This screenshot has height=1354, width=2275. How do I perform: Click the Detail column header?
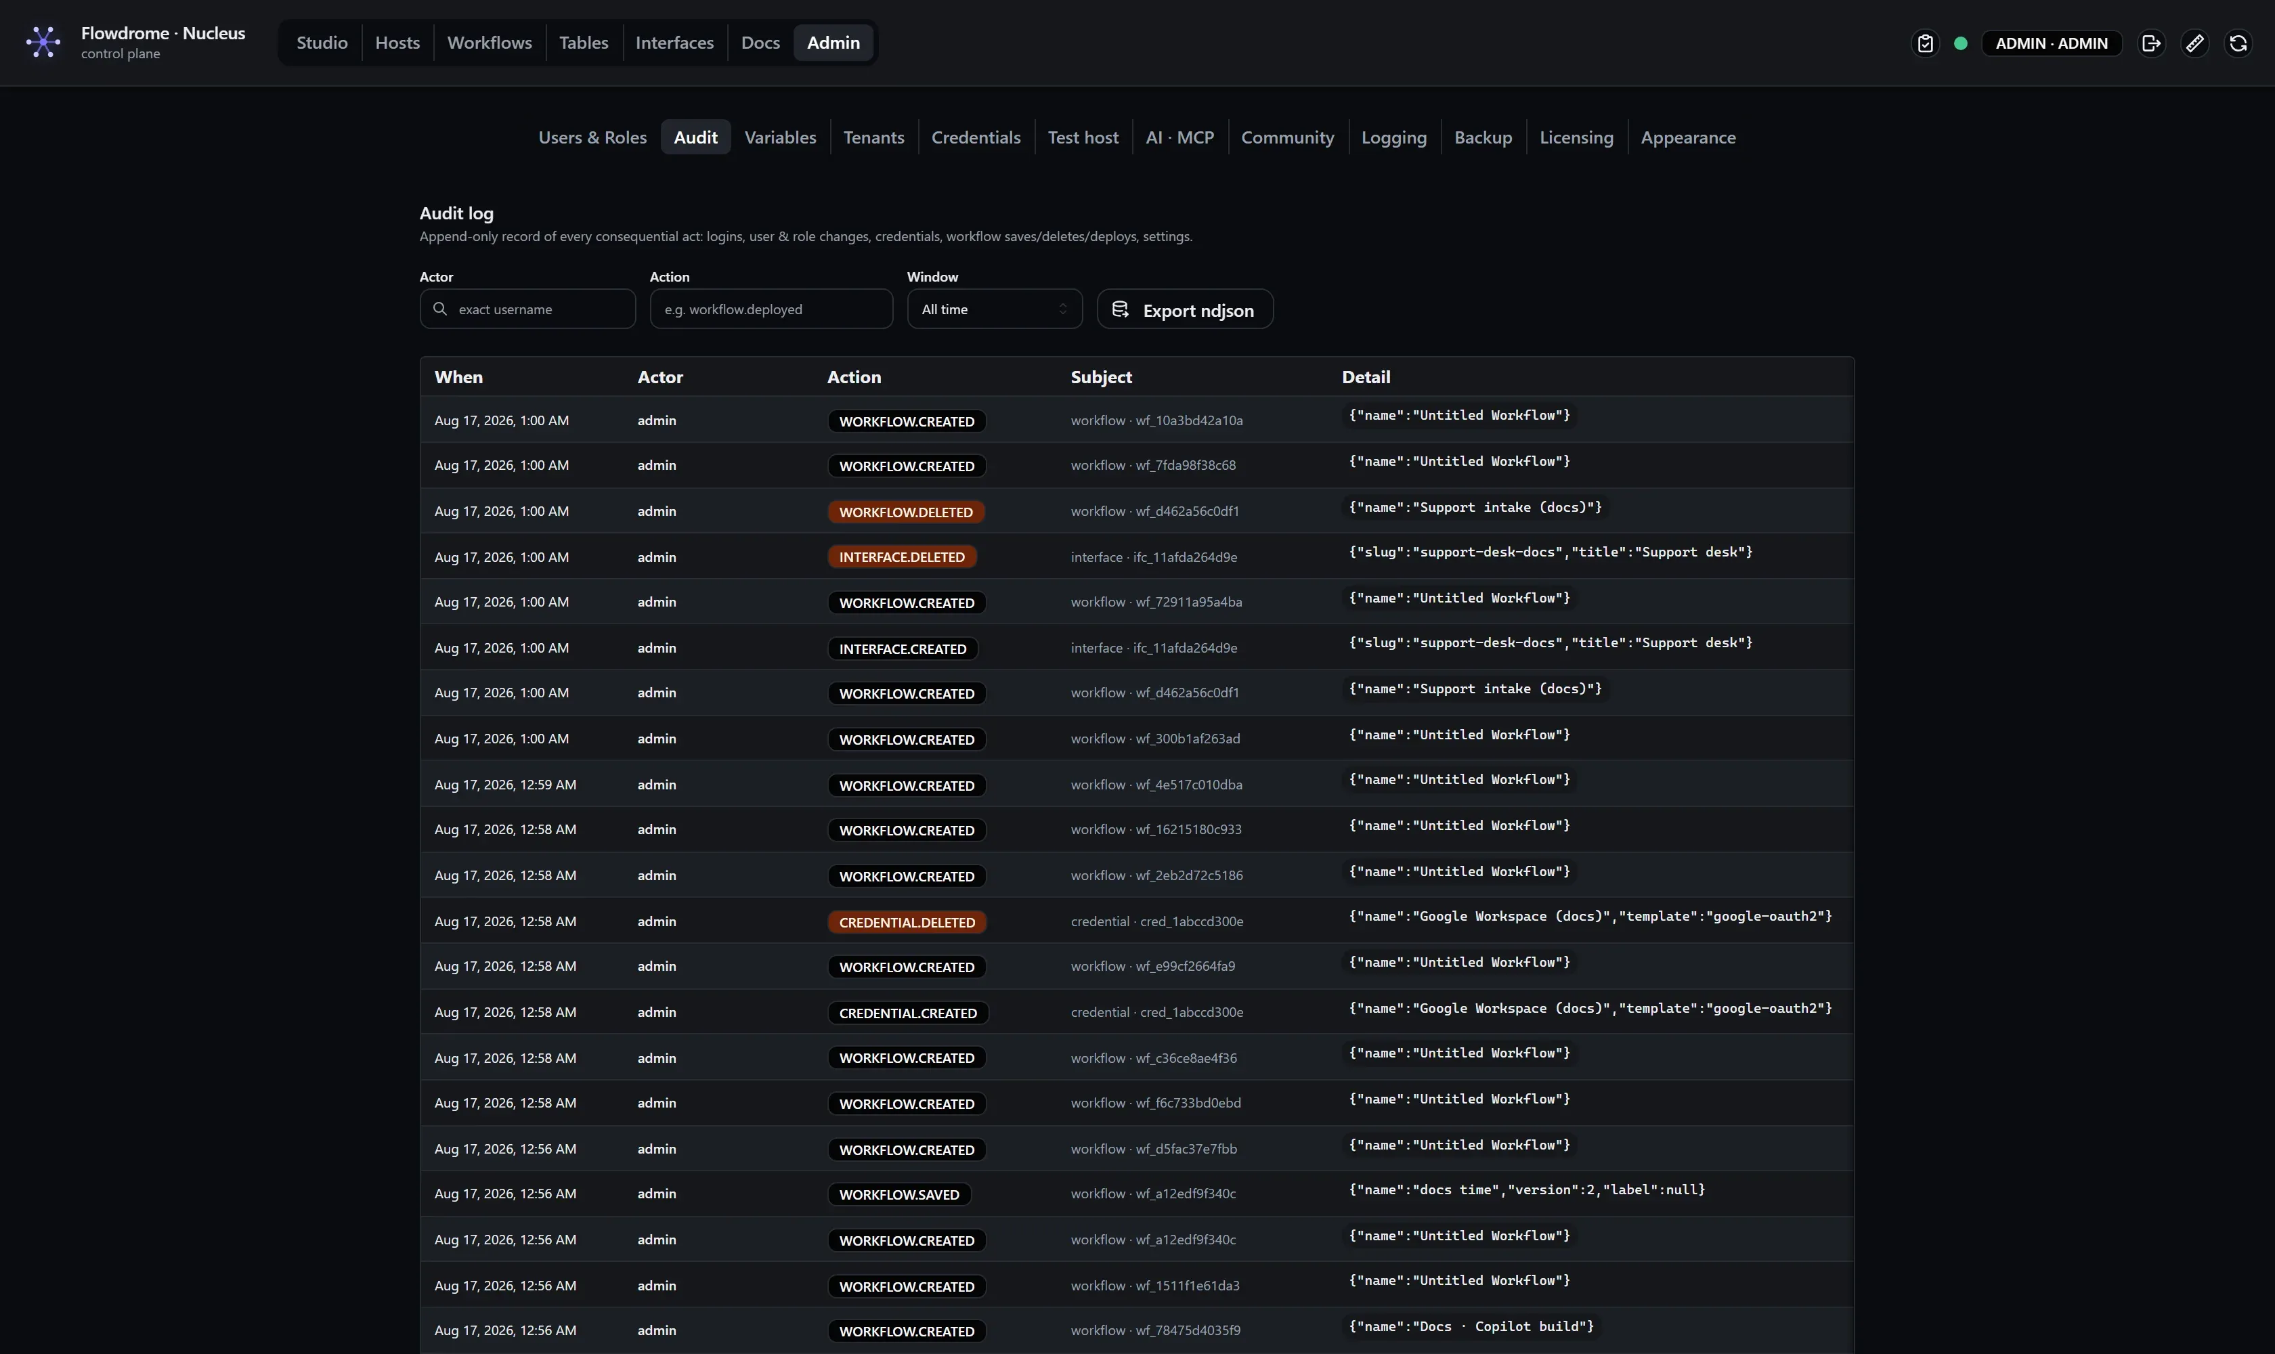[1365, 377]
